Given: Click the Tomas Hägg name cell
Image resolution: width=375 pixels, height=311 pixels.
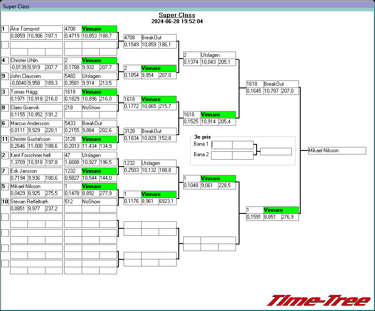Looking at the screenshot, I should pos(36,92).
